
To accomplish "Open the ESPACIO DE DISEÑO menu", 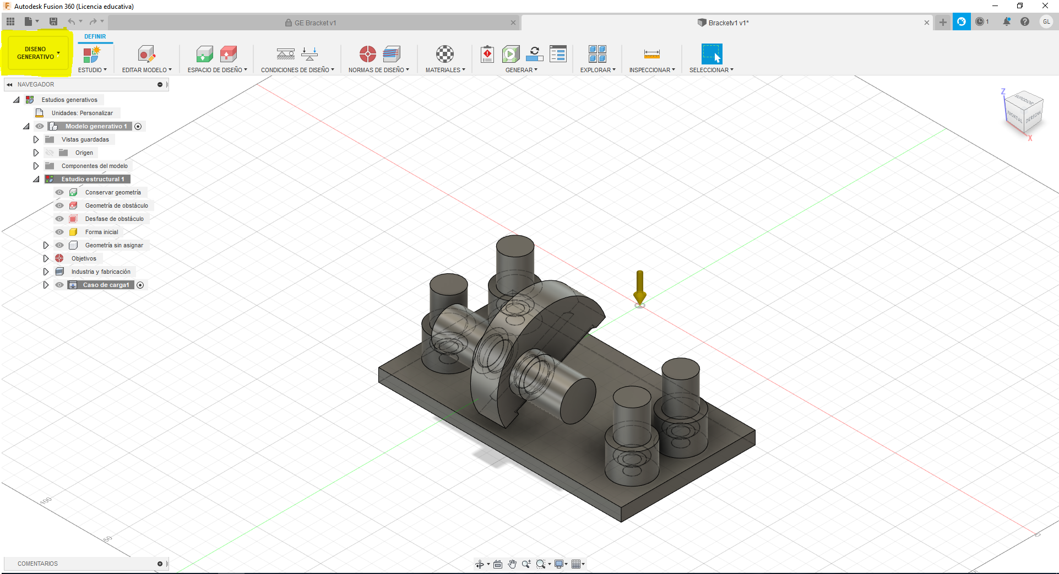I will pos(218,70).
